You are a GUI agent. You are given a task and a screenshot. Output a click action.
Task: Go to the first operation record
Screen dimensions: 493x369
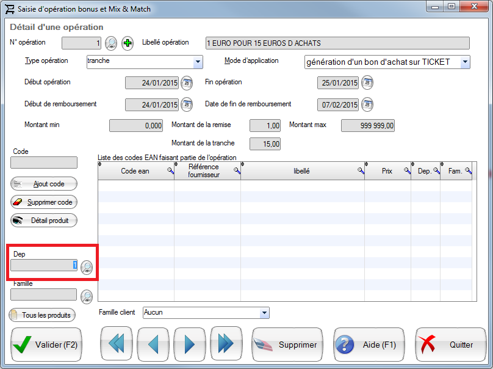tap(116, 345)
